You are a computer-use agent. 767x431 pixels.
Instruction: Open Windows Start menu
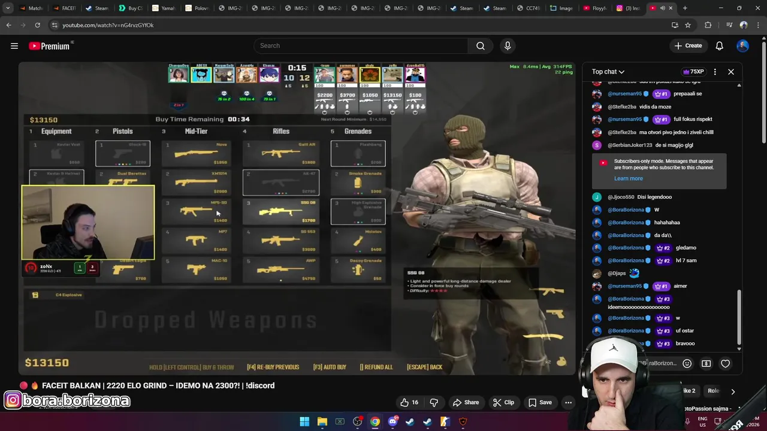pyautogui.click(x=304, y=422)
